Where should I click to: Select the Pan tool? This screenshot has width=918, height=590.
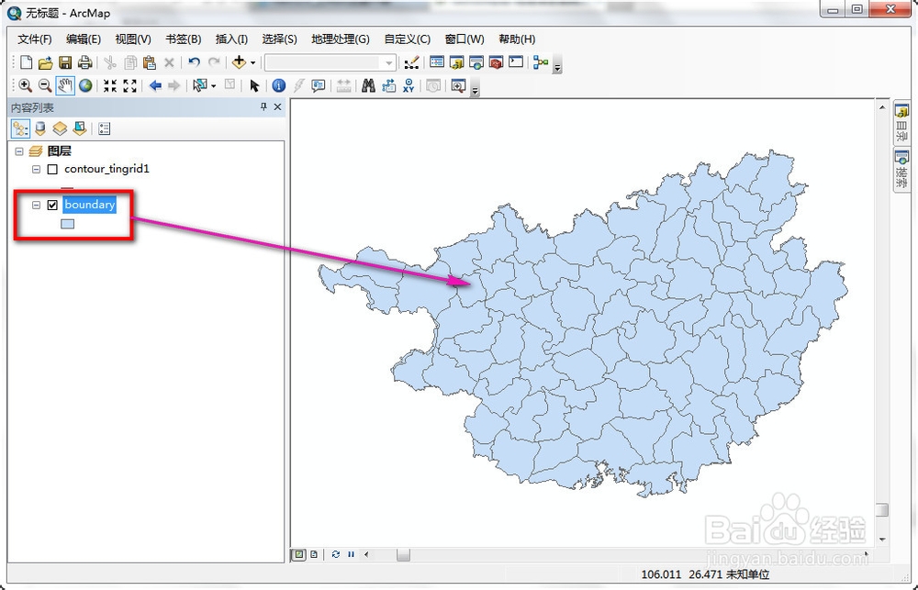click(64, 85)
